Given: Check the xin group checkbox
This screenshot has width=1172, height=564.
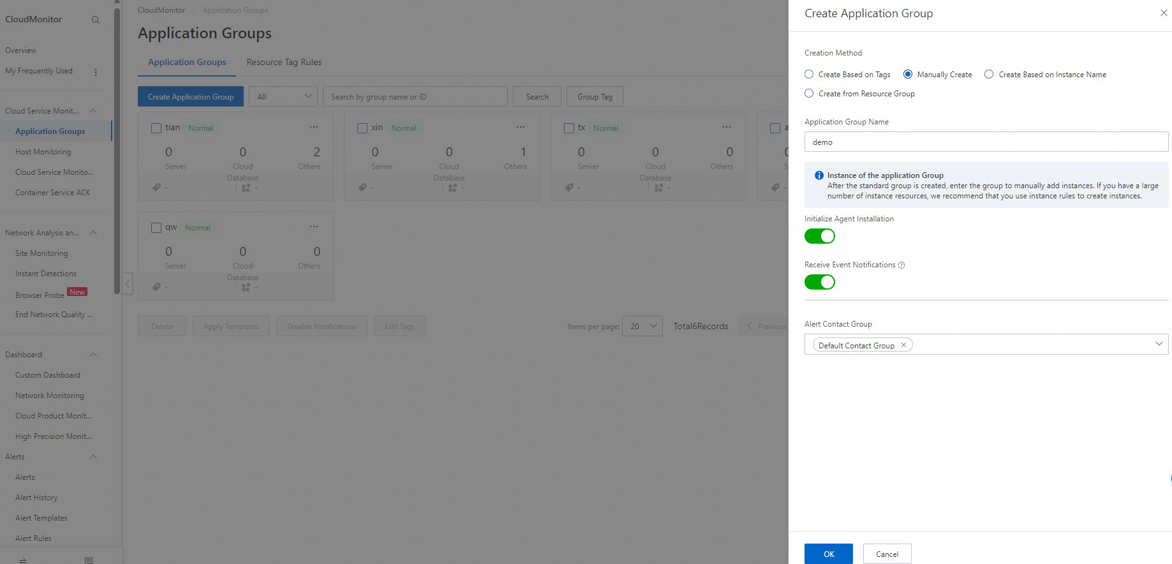Looking at the screenshot, I should [x=362, y=128].
